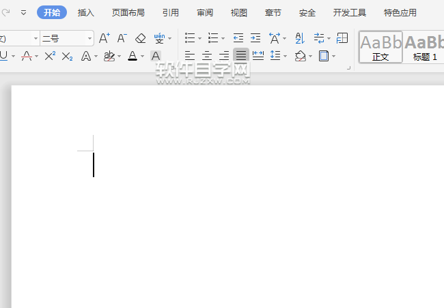Viewport: 444px width, 308px height.
Task: Click the redo arrow icon
Action: [5, 12]
